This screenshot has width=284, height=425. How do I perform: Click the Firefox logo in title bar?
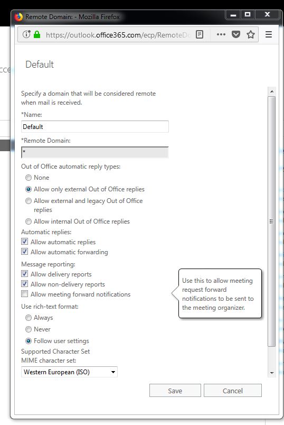[18, 17]
